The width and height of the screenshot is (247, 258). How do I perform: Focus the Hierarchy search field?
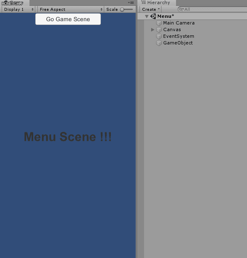point(212,10)
